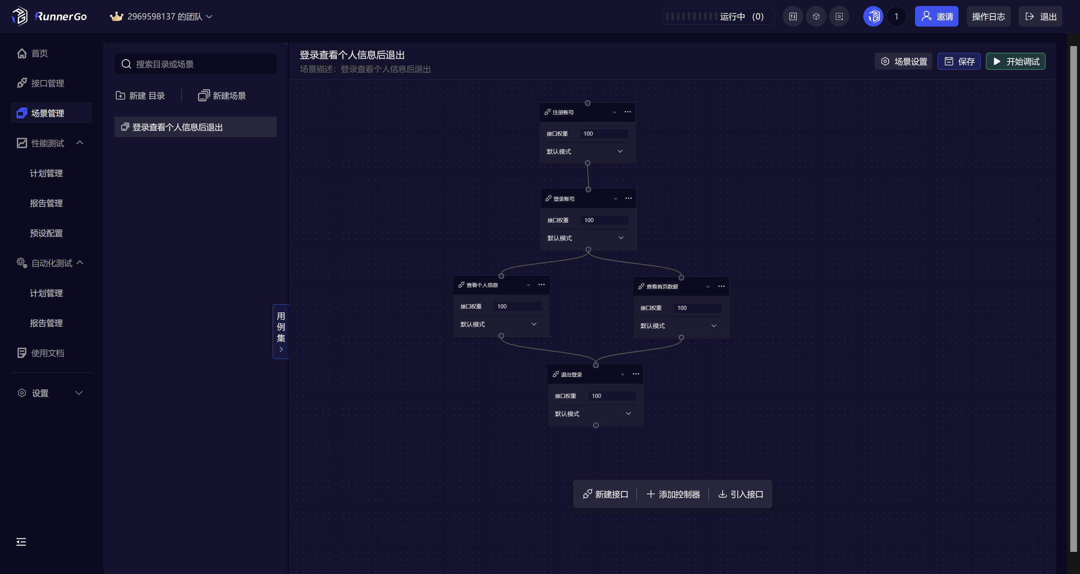Screen dimensions: 1080x574
Task: Collapse the 退出登录 node
Action: click(622, 374)
